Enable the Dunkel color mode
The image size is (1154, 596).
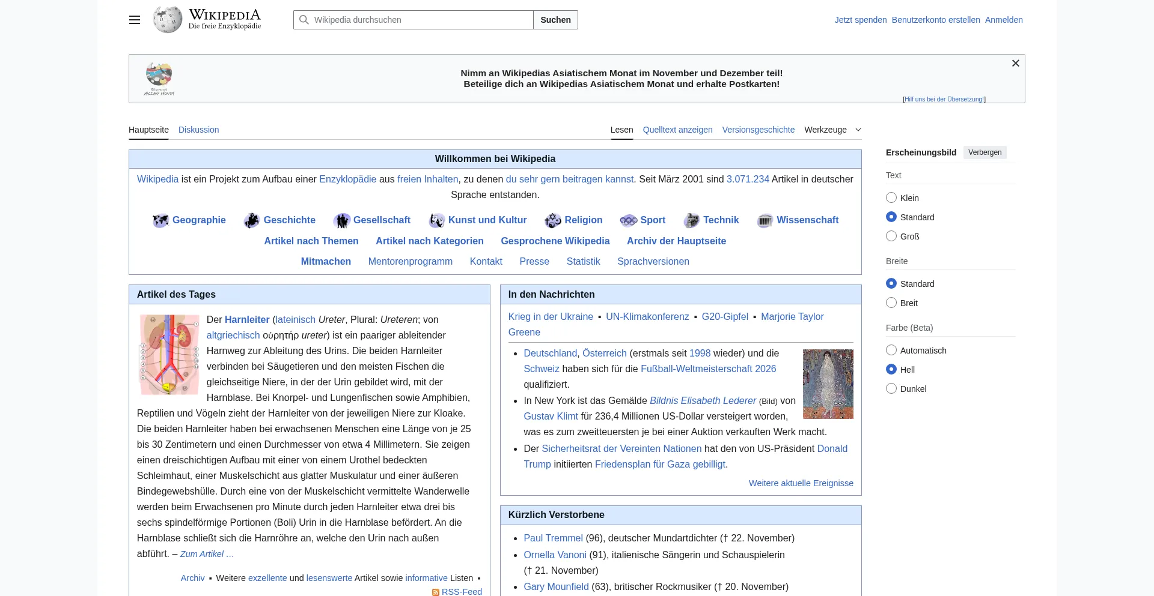coord(891,389)
